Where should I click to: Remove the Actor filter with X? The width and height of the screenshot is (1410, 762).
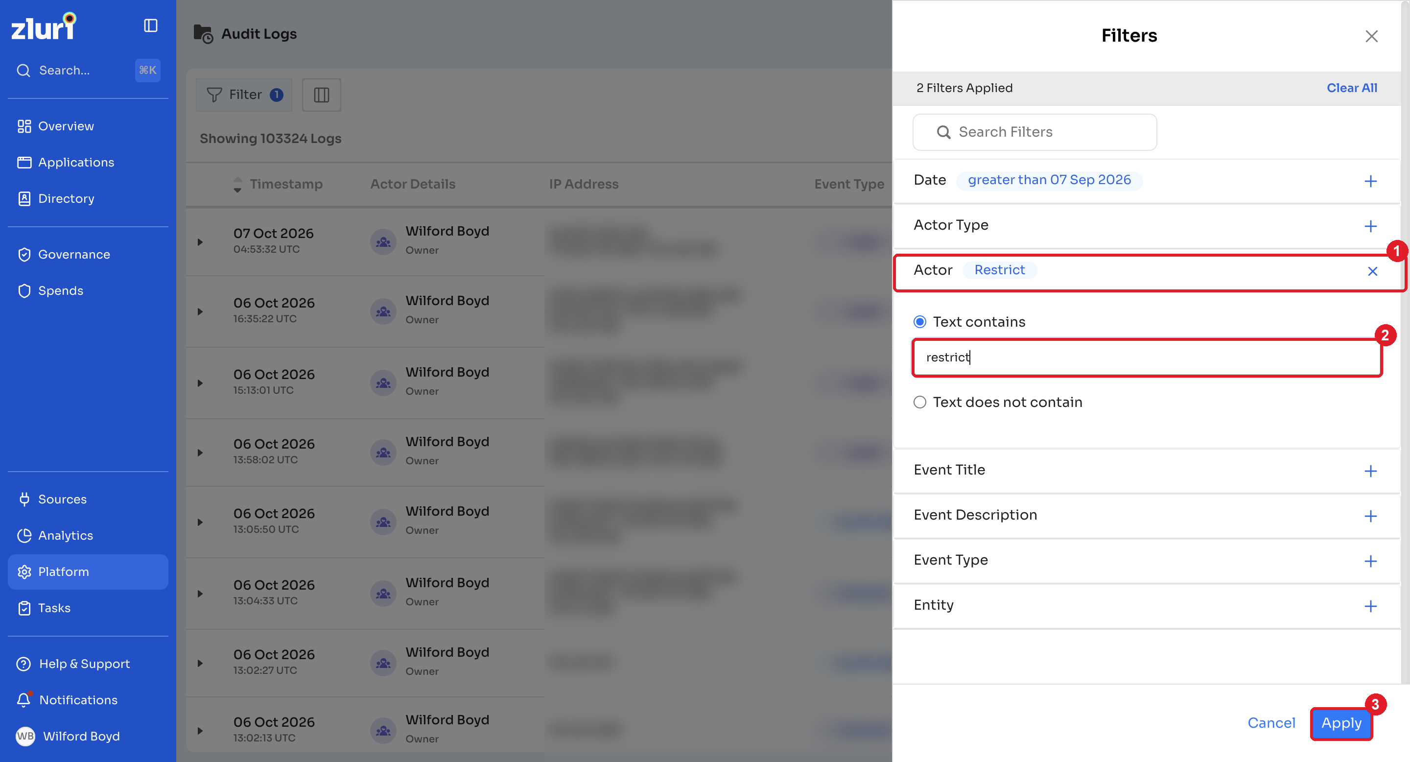pos(1372,271)
